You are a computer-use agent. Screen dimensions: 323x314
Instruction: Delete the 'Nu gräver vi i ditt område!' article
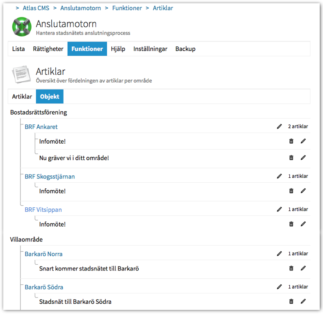291,158
